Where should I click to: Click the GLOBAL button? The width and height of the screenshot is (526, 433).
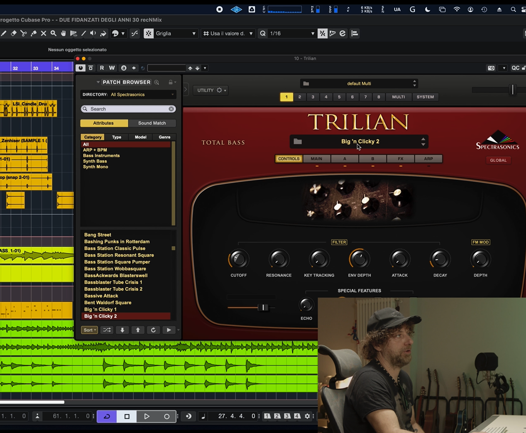point(498,160)
